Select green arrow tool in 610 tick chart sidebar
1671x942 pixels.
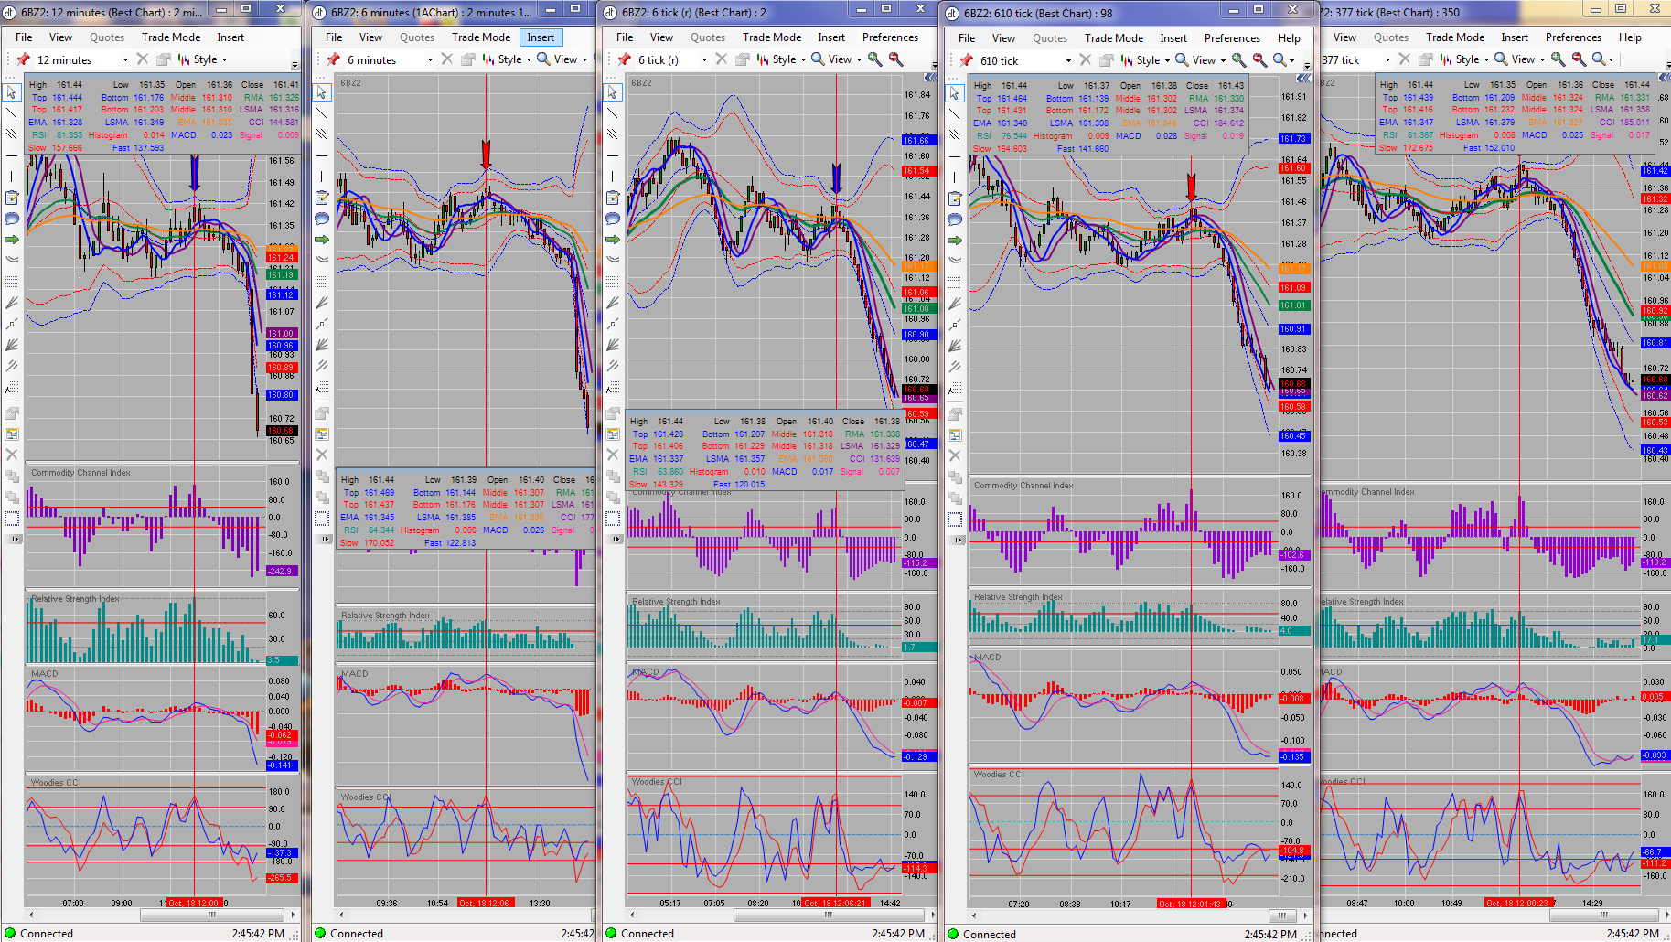click(x=955, y=240)
